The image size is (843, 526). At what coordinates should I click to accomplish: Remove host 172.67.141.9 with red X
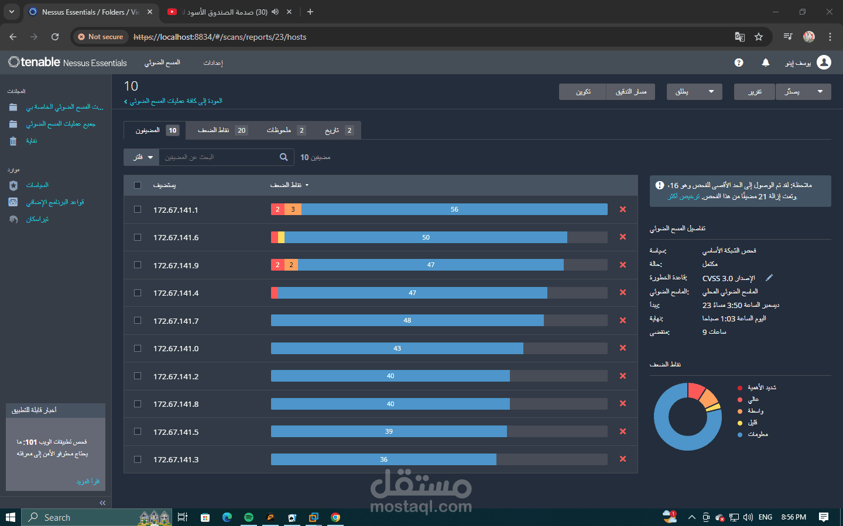click(x=623, y=265)
